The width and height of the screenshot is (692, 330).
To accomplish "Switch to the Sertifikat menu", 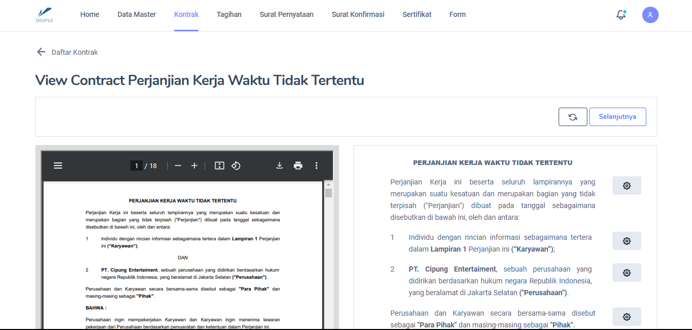I will (x=417, y=14).
